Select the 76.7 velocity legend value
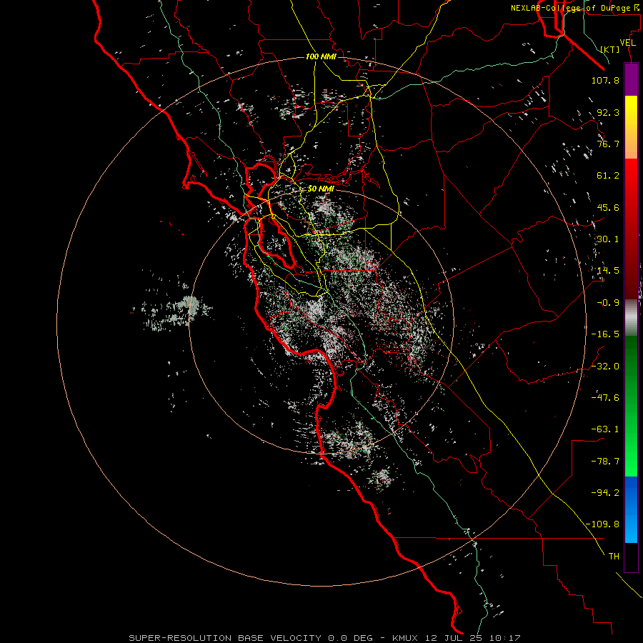 click(x=608, y=144)
